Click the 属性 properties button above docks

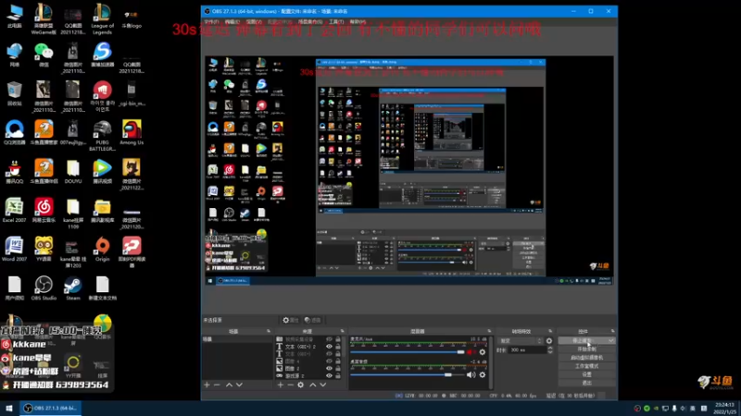pyautogui.click(x=290, y=320)
